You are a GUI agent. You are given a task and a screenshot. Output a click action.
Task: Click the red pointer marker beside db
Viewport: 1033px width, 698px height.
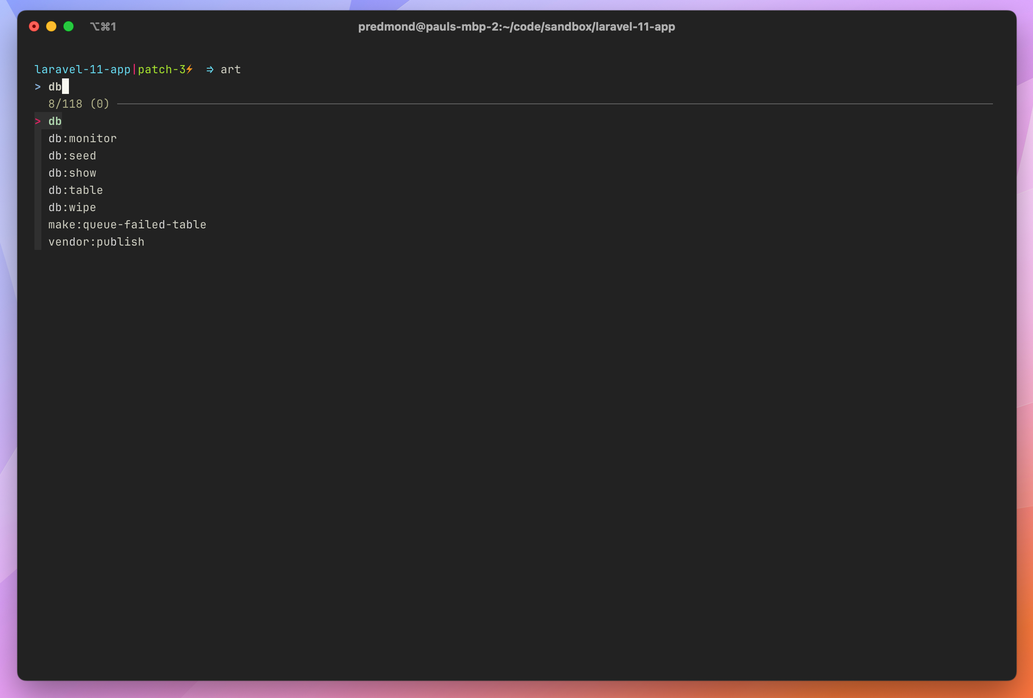[x=38, y=122]
